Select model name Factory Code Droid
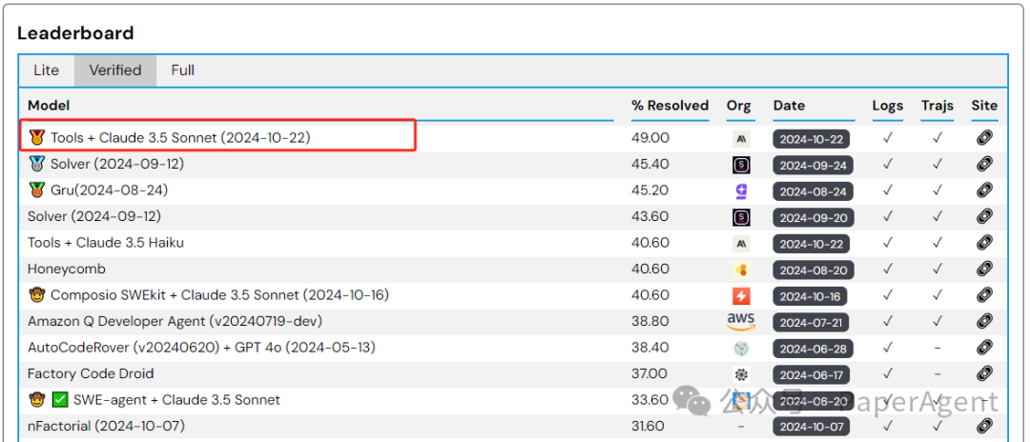 [91, 373]
